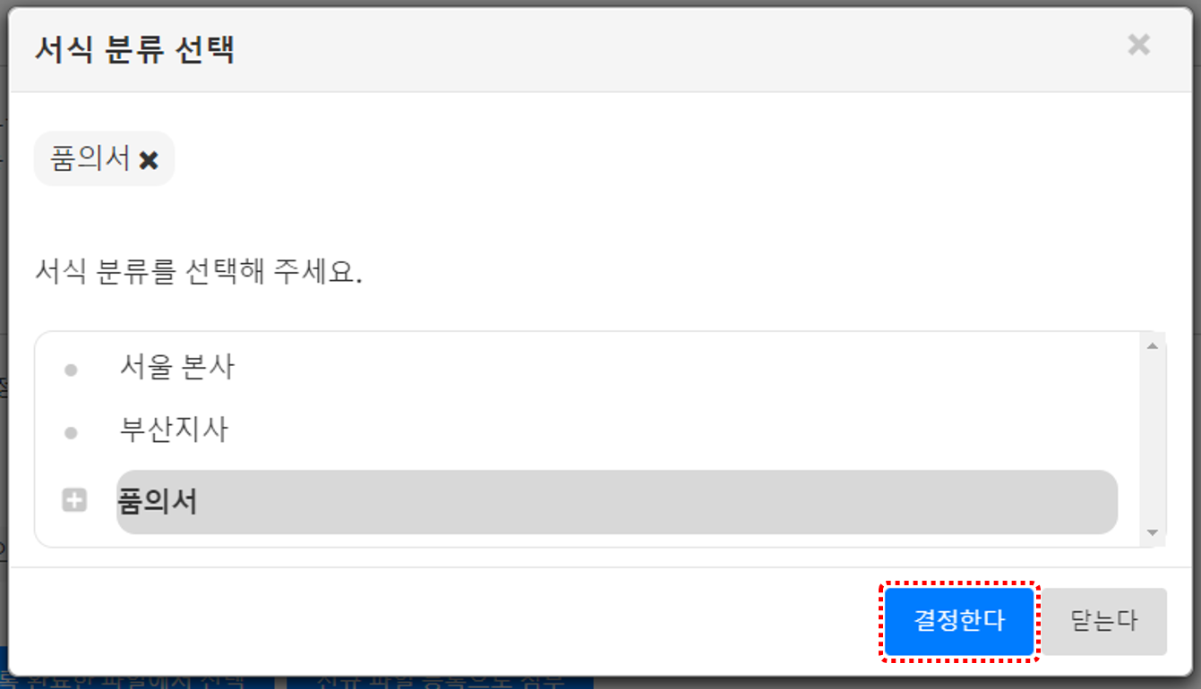Click the blank footer area left of 결정한다

click(448, 621)
